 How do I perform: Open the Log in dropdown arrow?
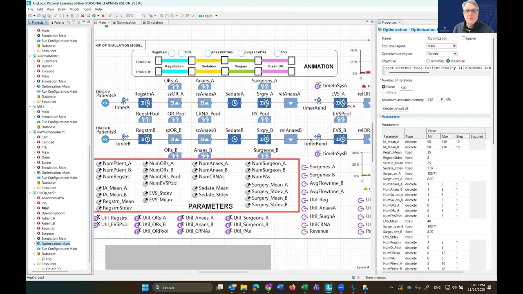click(216, 16)
